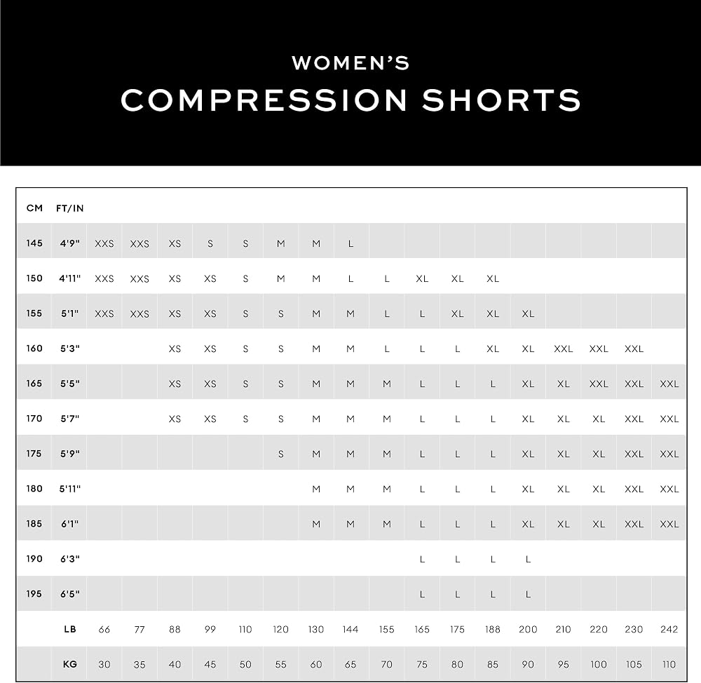Image resolution: width=701 pixels, height=683 pixels.
Task: Select the 6'5" height label
Action: (x=69, y=594)
